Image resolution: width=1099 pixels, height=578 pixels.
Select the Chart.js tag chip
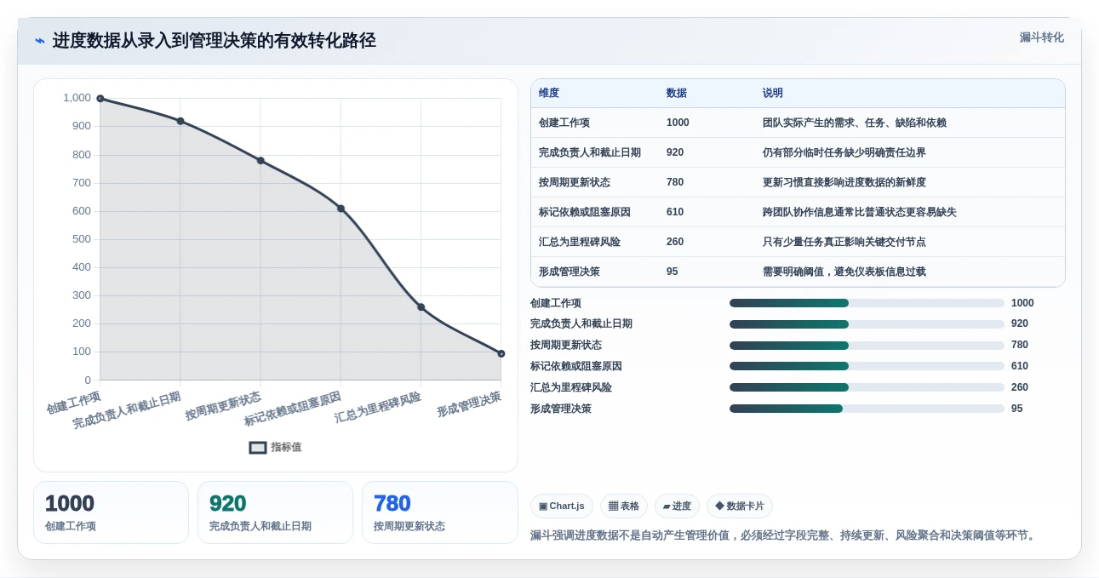[x=562, y=506]
